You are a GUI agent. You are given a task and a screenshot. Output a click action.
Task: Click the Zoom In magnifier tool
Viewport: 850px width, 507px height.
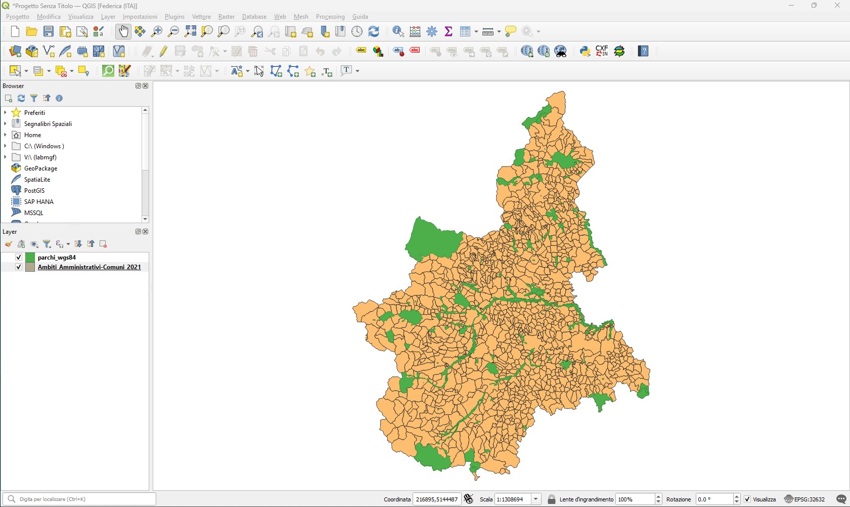point(157,31)
